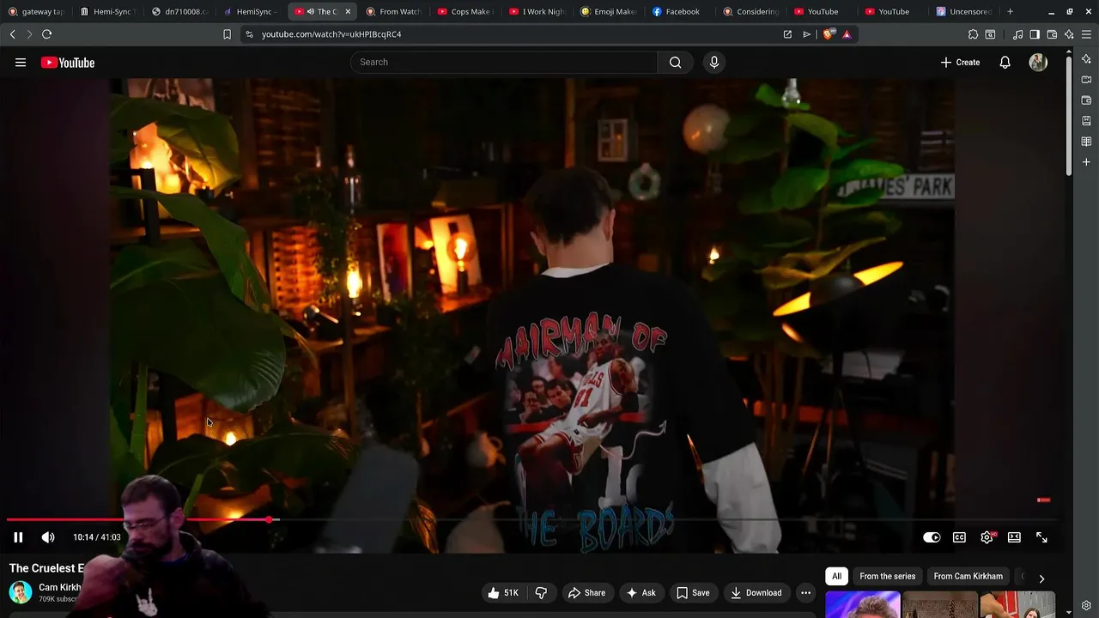Open sidebar settings gear at bottom
Screen dimensions: 1099x618
pyautogui.click(x=1086, y=606)
